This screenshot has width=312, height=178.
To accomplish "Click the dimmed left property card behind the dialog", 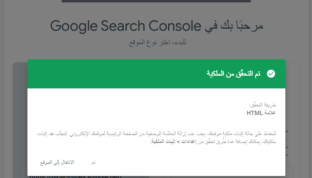I will [x=20, y=119].
